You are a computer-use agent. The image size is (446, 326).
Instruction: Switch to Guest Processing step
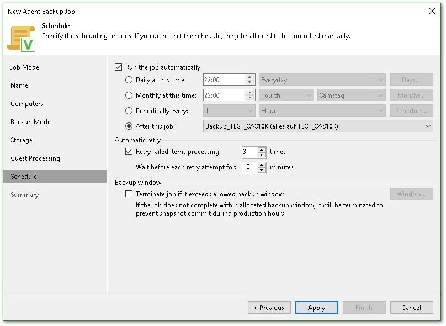pos(35,158)
